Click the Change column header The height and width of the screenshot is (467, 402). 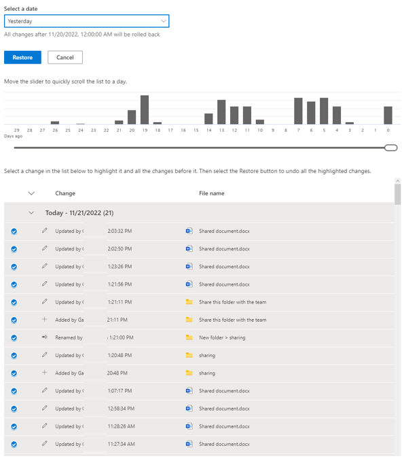point(65,193)
